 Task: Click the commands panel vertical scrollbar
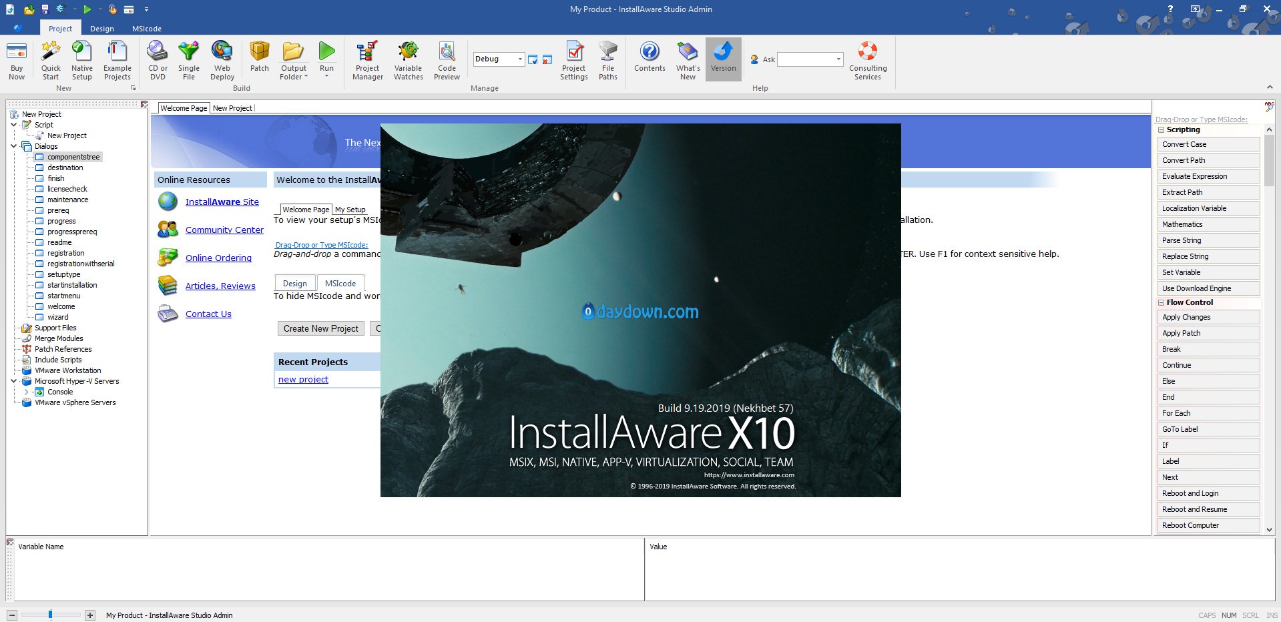click(x=1269, y=330)
